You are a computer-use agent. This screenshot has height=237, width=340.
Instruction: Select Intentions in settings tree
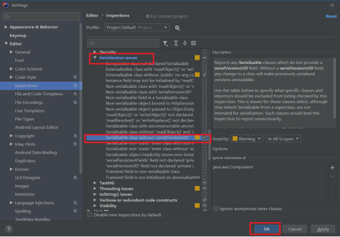click(x=25, y=194)
